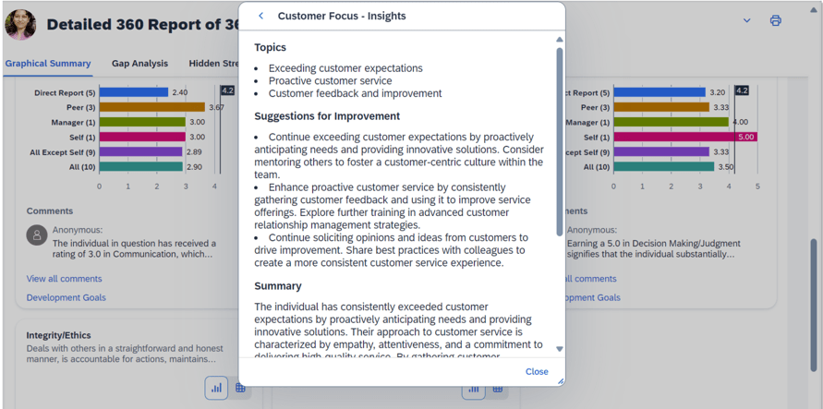The height and width of the screenshot is (409, 823).
Task: Expand the header dropdown chevron
Action: pos(746,20)
